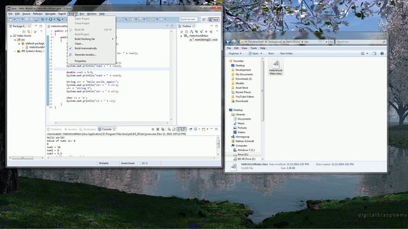This screenshot has width=408, height=229.
Task: Maximize the Console view panel
Action: click(x=216, y=129)
